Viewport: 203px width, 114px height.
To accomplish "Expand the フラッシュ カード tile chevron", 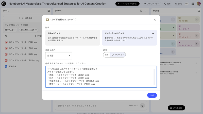I will (x=196, y=36).
